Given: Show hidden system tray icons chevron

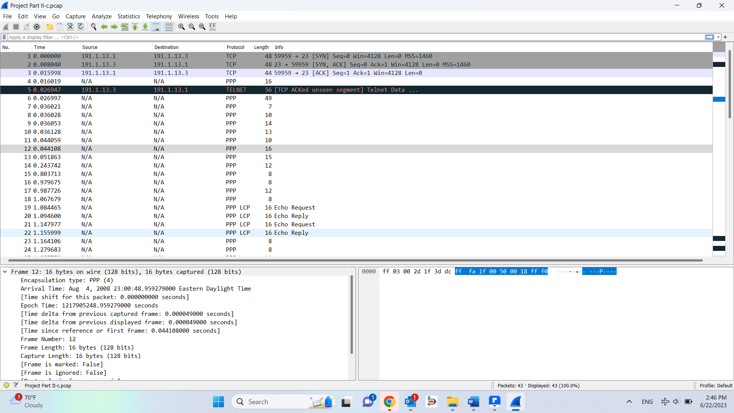Looking at the screenshot, I should tap(629, 402).
